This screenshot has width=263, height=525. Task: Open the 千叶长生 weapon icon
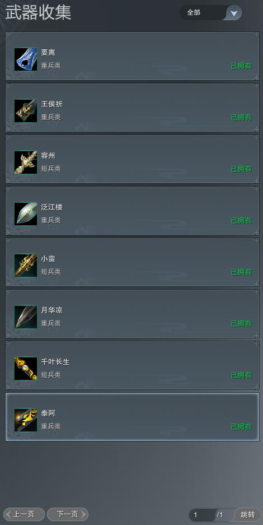click(26, 368)
